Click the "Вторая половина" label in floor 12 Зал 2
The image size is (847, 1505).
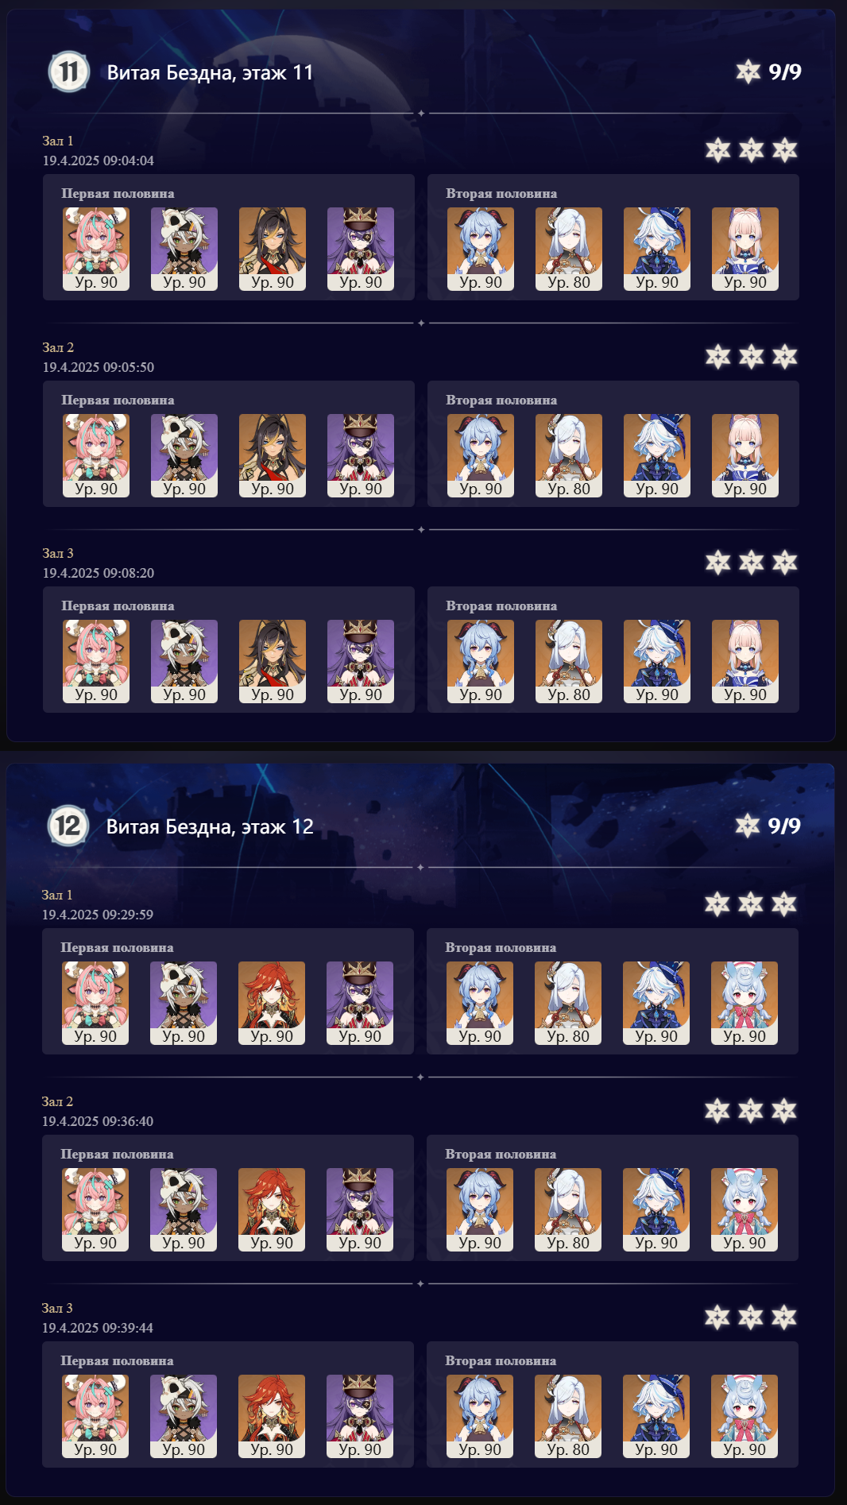click(501, 1154)
